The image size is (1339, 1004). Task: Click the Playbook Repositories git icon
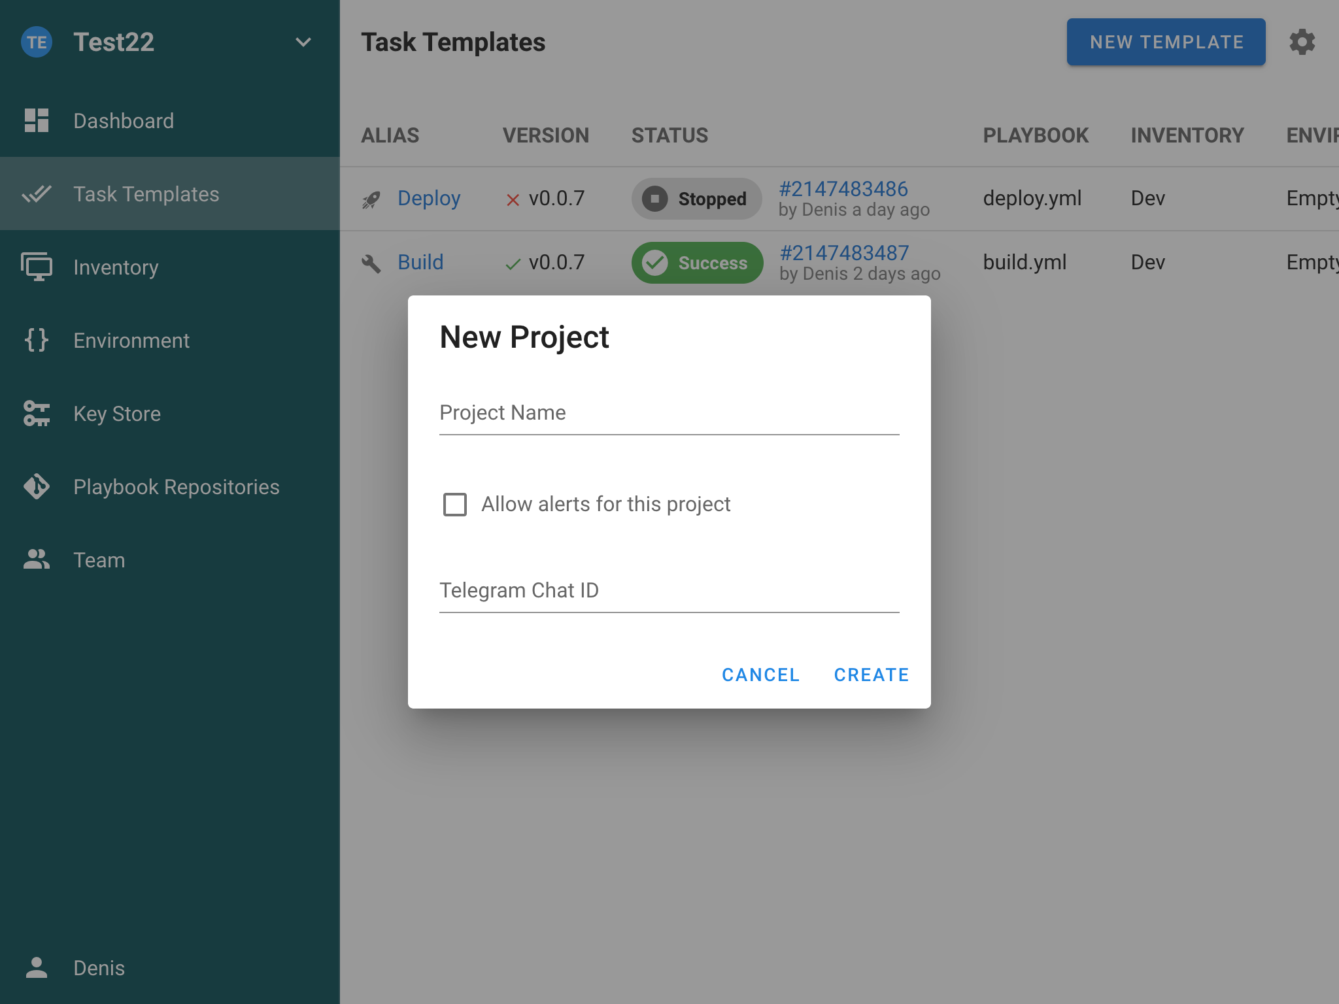point(37,486)
